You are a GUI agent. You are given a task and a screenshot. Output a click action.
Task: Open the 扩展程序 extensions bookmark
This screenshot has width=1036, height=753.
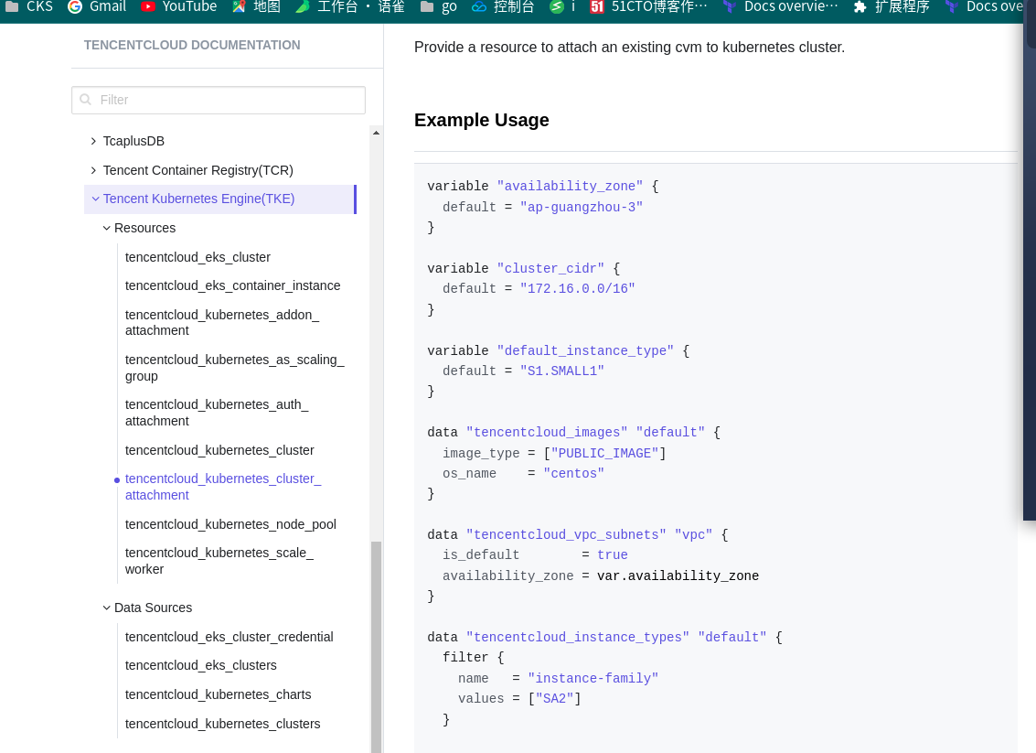click(892, 6)
